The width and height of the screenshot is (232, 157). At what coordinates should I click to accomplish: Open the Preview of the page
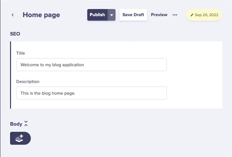pos(159,15)
